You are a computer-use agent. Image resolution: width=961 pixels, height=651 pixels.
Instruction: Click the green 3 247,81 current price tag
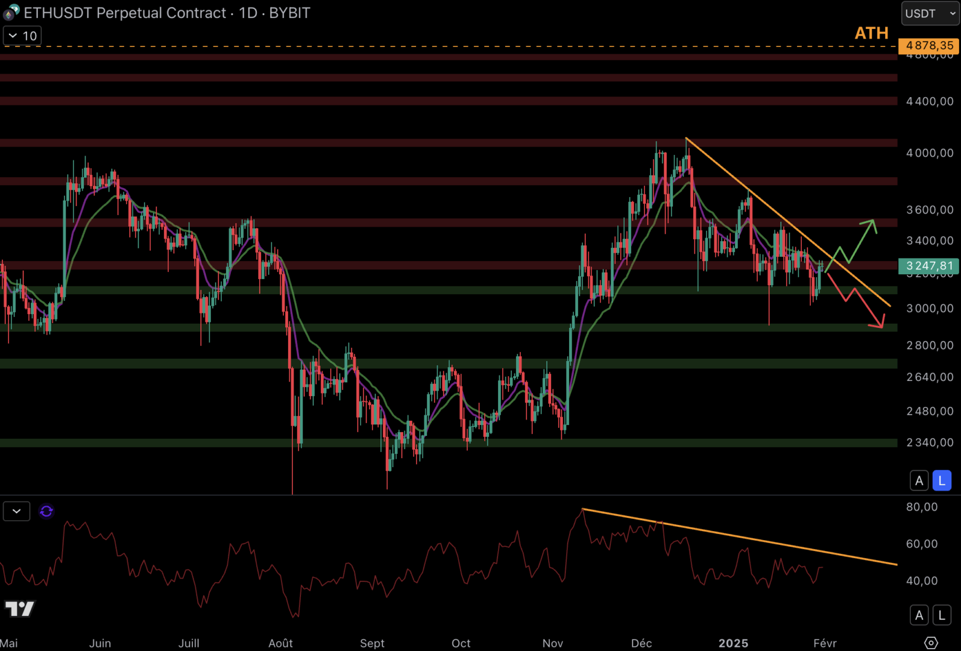[928, 266]
